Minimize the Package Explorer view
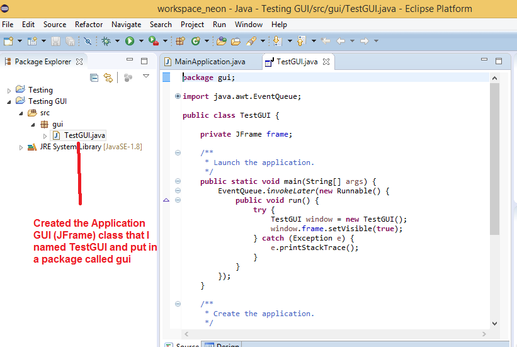Image resolution: width=517 pixels, height=347 pixels. (x=130, y=61)
